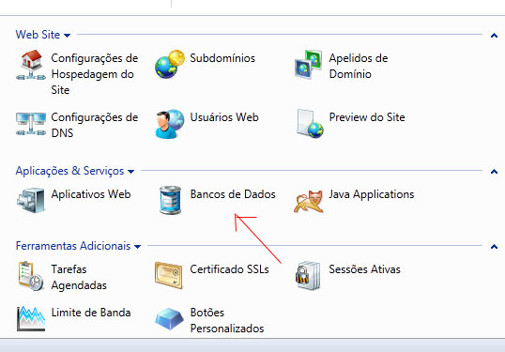Go to Subdomínios link
The height and width of the screenshot is (352, 505).
[222, 58]
